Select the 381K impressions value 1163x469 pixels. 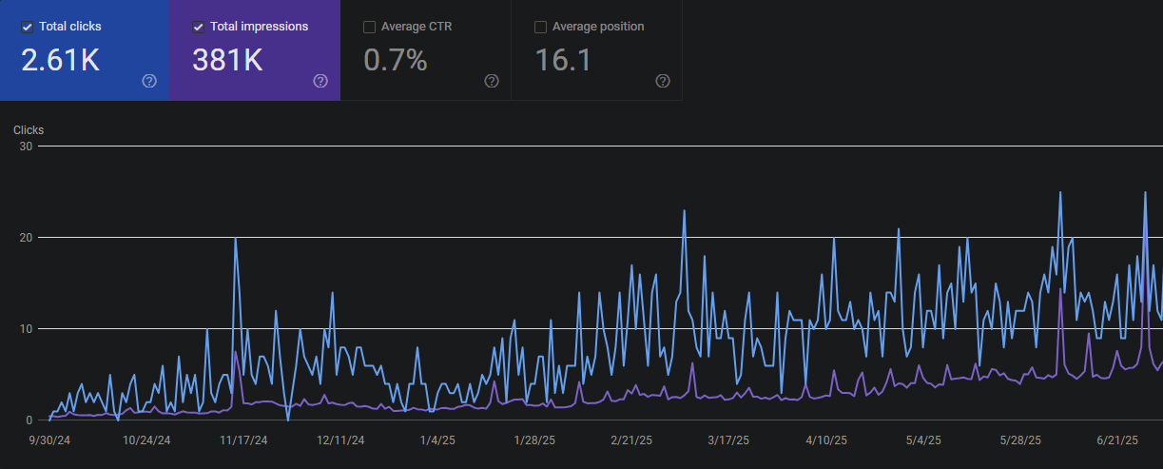pos(227,60)
